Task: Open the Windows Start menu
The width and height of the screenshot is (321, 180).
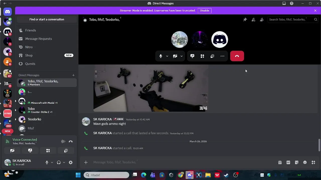Action: (x=78, y=175)
